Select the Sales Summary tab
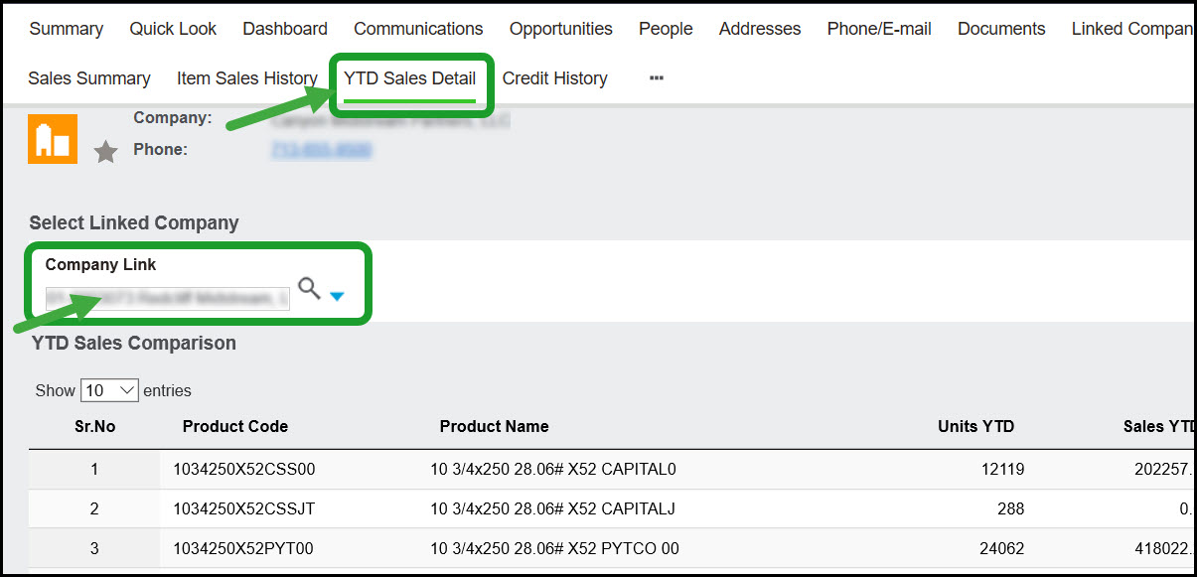The width and height of the screenshot is (1197, 577). click(89, 78)
